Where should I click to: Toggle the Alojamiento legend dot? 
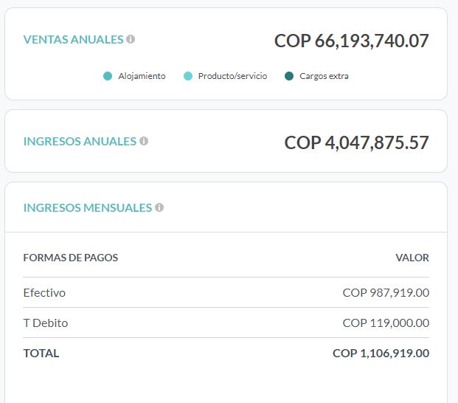(108, 76)
